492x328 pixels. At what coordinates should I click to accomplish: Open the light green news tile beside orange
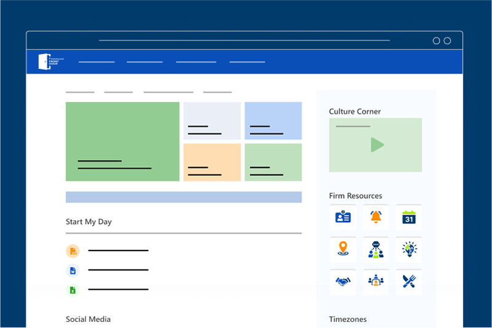click(273, 162)
